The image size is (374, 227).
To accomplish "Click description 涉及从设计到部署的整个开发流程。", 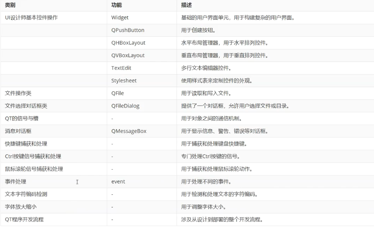I will click(222, 220).
